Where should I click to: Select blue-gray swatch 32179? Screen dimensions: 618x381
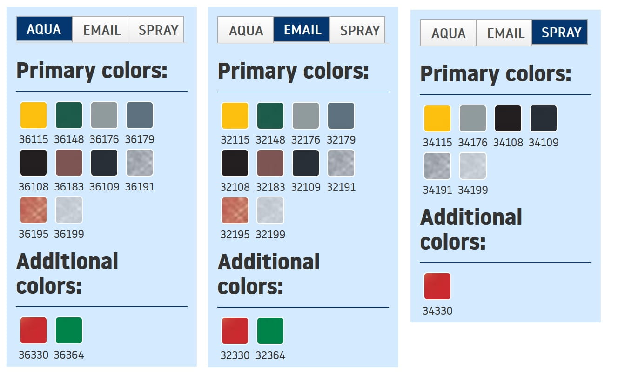[341, 116]
